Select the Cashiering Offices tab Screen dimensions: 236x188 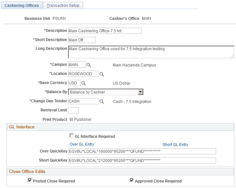(x=22, y=6)
